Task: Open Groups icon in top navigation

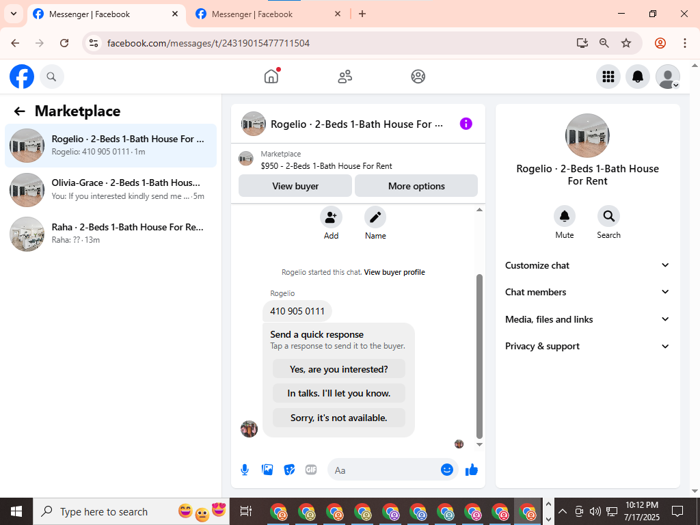Action: pyautogui.click(x=418, y=77)
